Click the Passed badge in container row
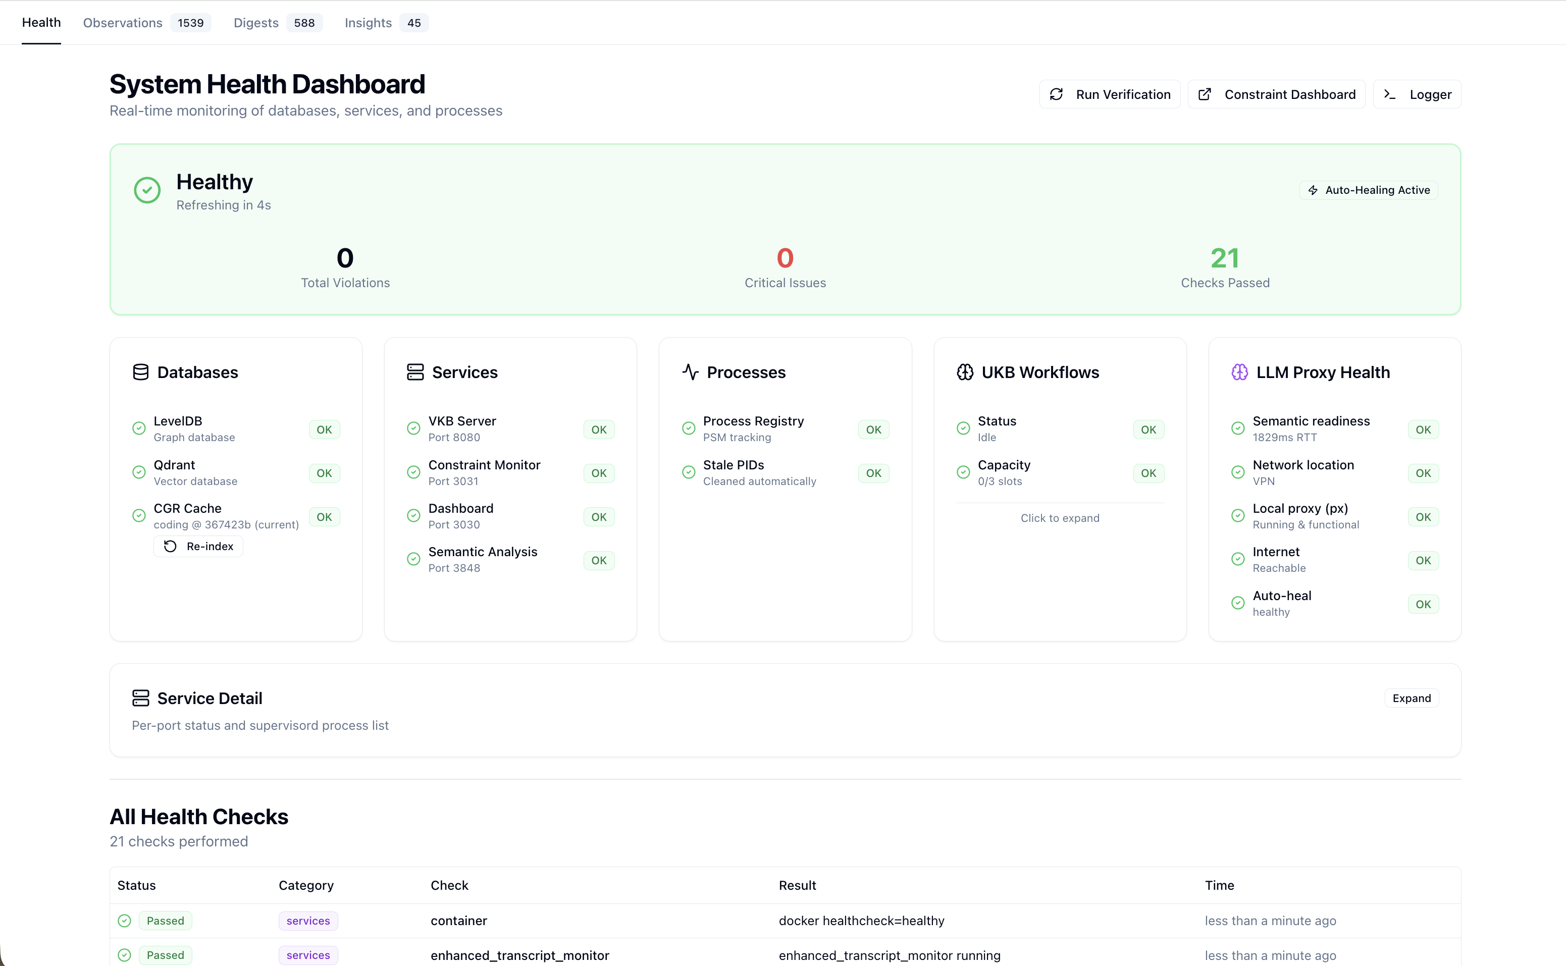Screen dimensions: 1566x966 (x=166, y=921)
